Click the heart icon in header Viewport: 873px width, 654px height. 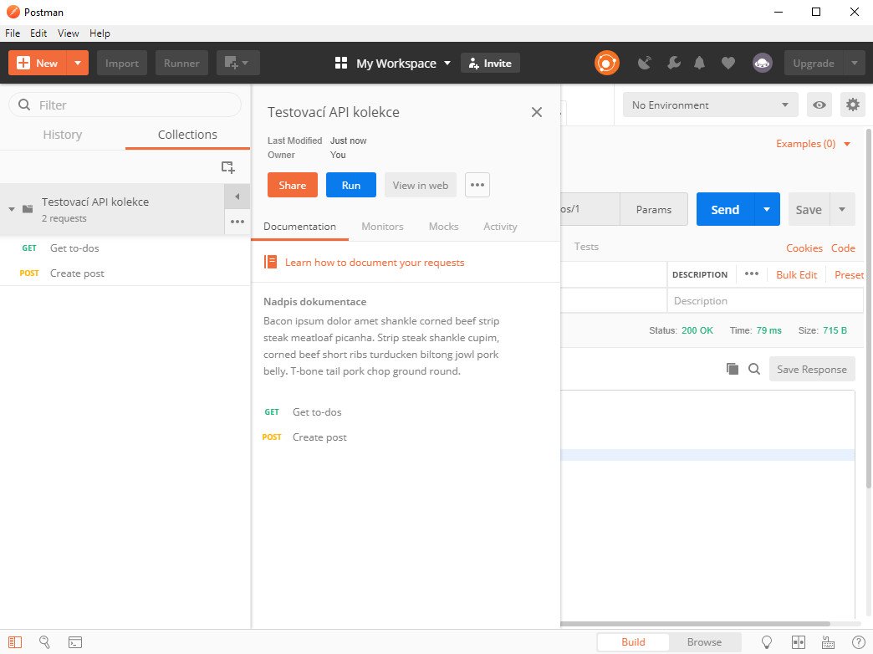coord(728,63)
